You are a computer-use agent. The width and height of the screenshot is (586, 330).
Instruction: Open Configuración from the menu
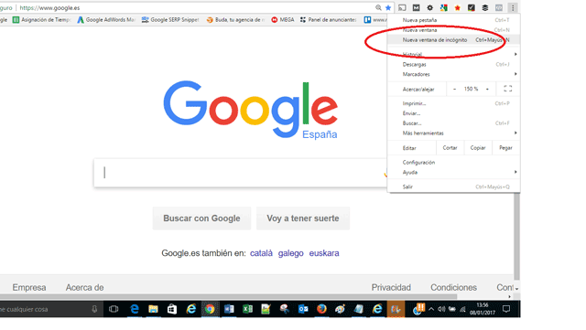click(x=454, y=163)
